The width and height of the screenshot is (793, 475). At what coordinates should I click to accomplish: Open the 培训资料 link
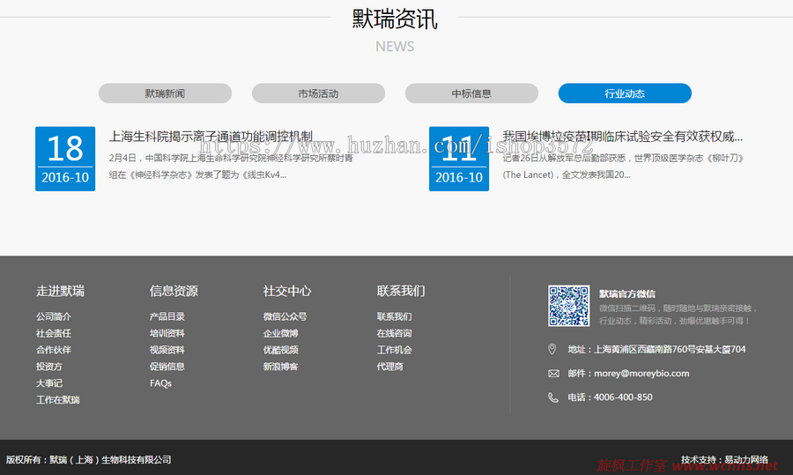(x=167, y=333)
